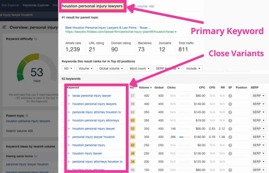269x173 pixels.
Task: Open URL dropdown arrow after findlaw link
Action: (176, 32)
